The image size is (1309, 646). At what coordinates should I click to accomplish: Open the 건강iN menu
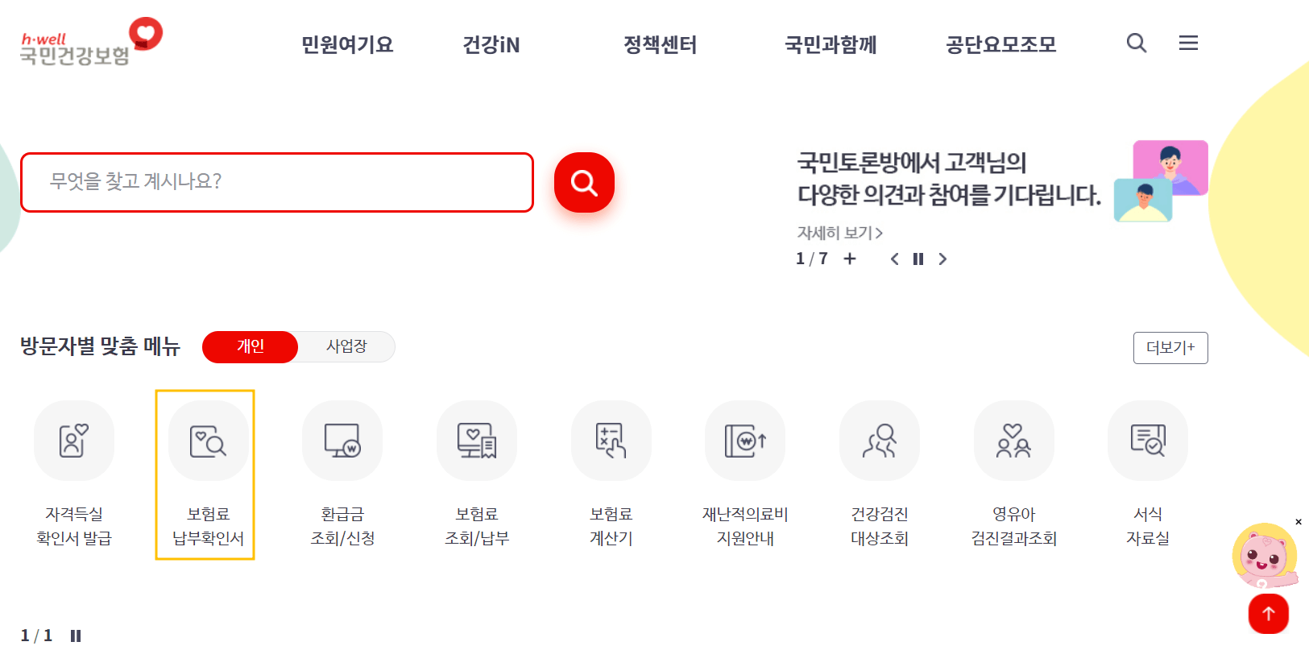click(x=491, y=44)
